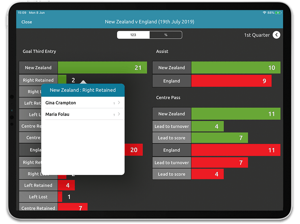Tap the Wi-Fi icon in the status bar
300x224 pixels.
[x=264, y=12]
